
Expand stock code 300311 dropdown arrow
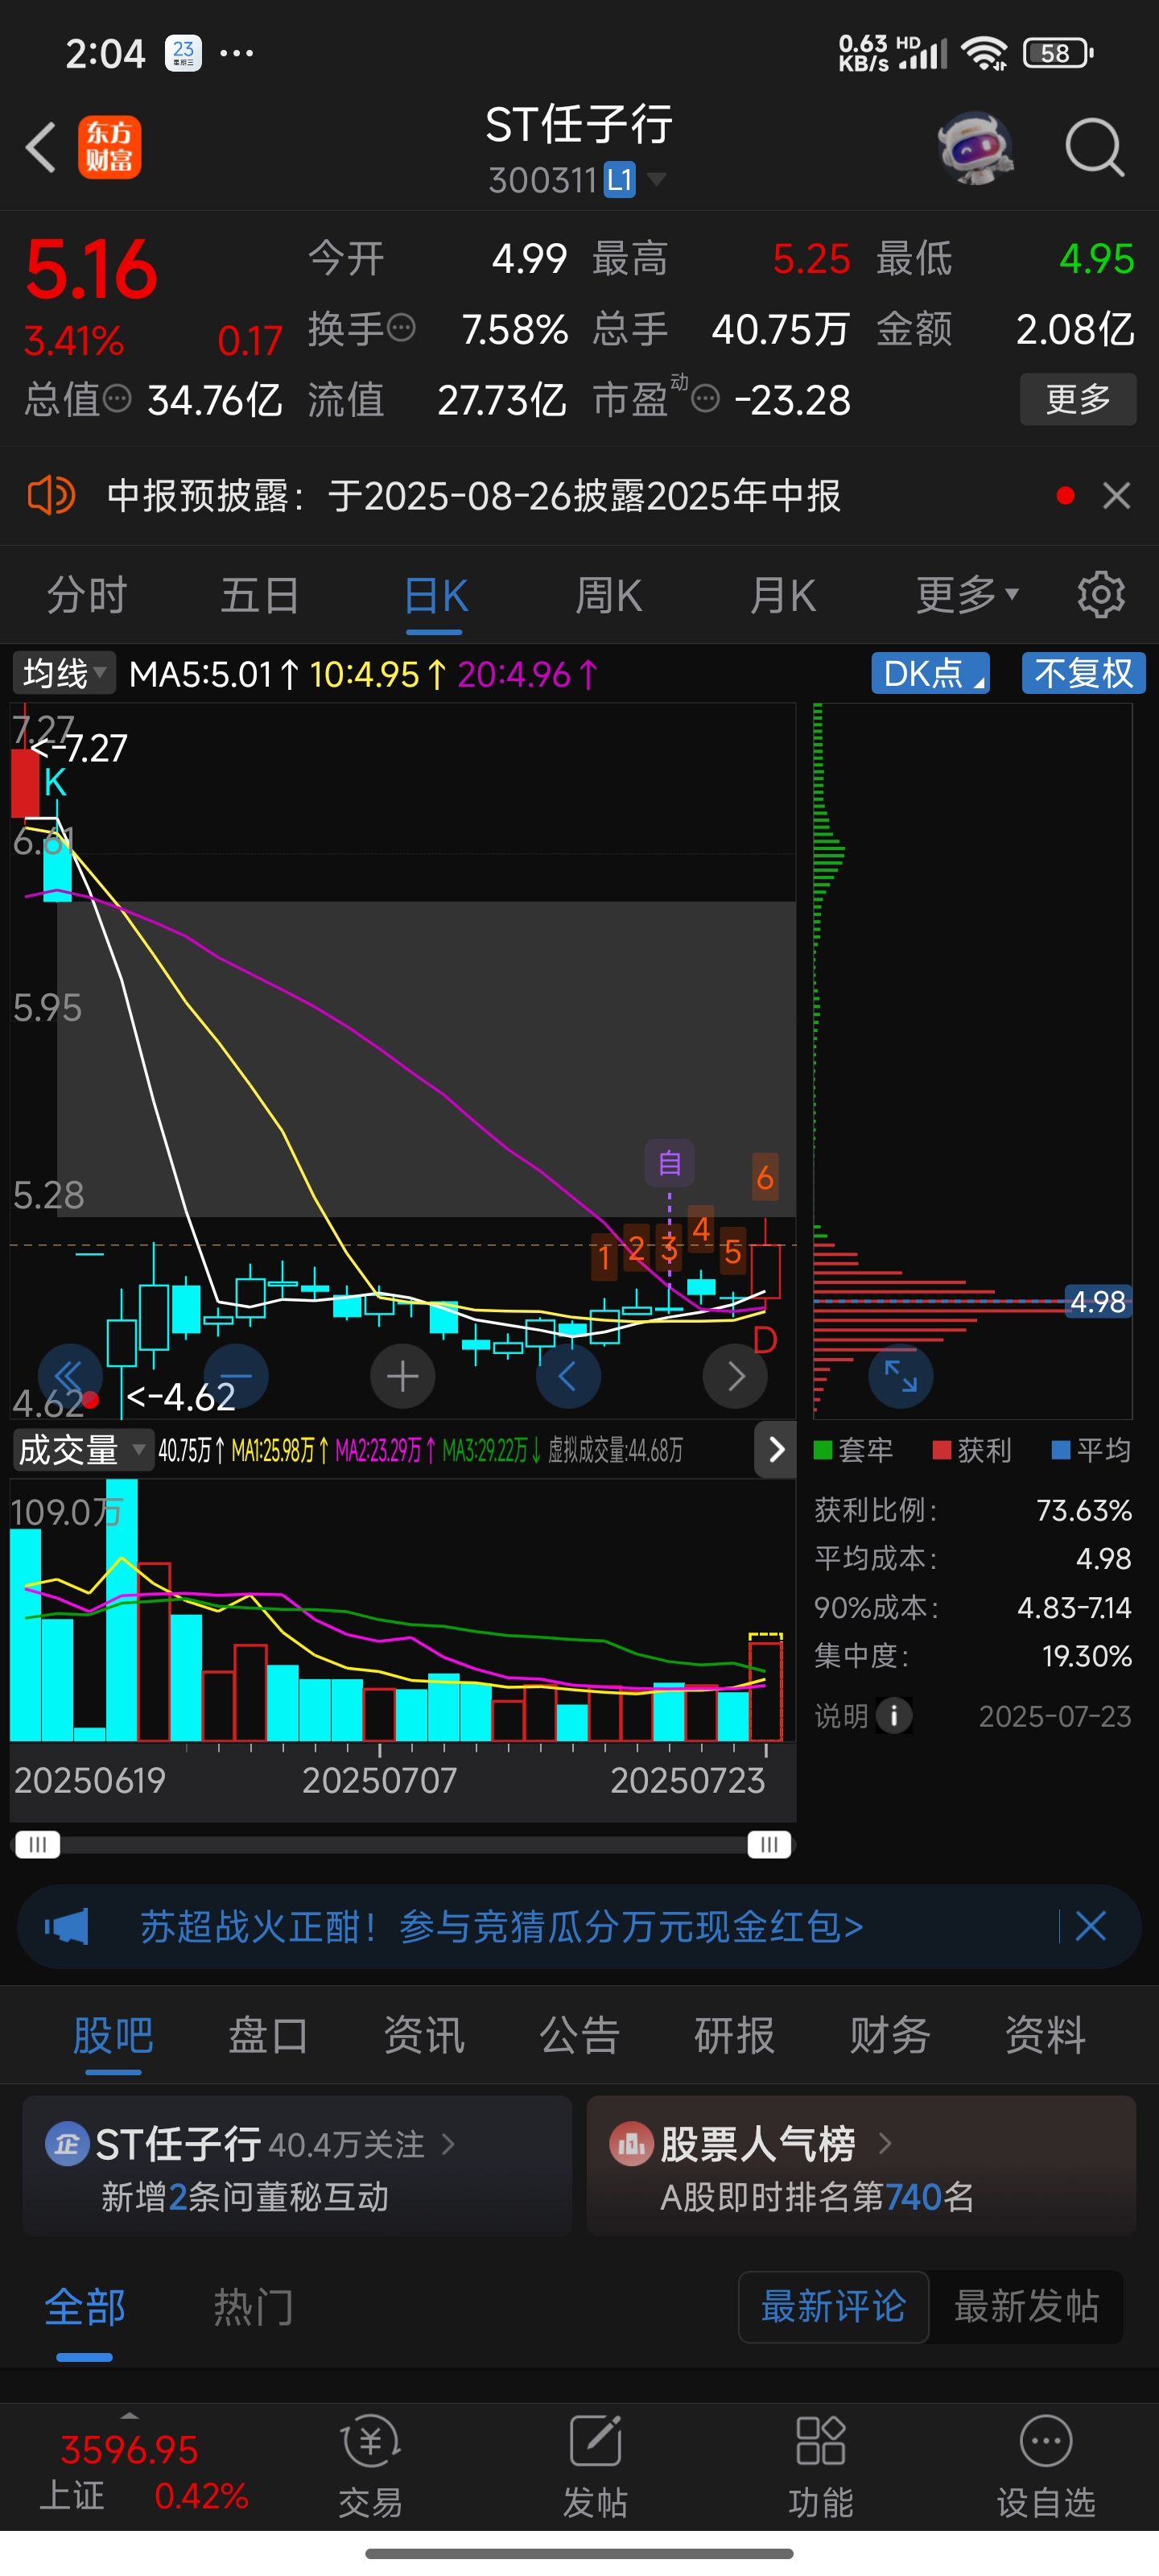click(x=656, y=180)
